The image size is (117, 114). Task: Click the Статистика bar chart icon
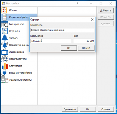pos(5,66)
